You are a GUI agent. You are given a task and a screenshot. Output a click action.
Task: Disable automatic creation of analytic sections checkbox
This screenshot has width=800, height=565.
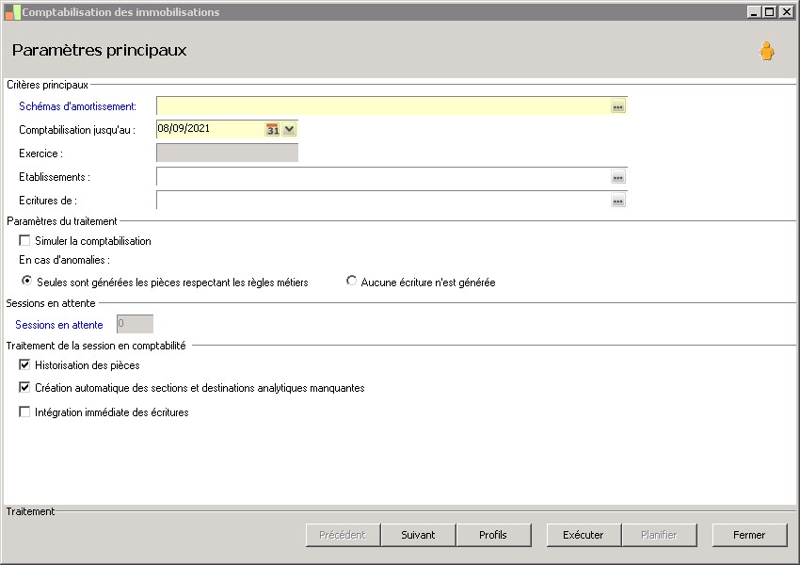tap(25, 388)
